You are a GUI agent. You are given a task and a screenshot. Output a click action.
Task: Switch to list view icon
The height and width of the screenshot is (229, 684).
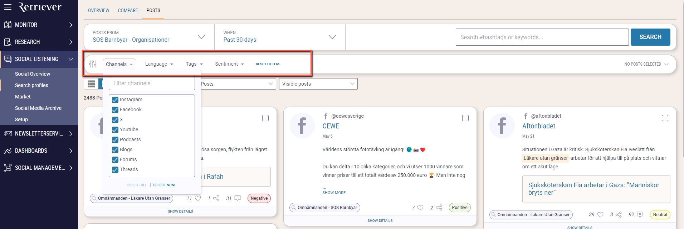click(91, 84)
